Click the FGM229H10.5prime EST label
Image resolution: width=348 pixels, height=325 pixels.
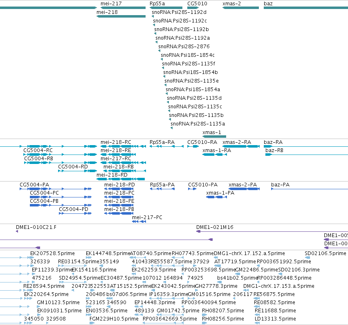pos(114,319)
